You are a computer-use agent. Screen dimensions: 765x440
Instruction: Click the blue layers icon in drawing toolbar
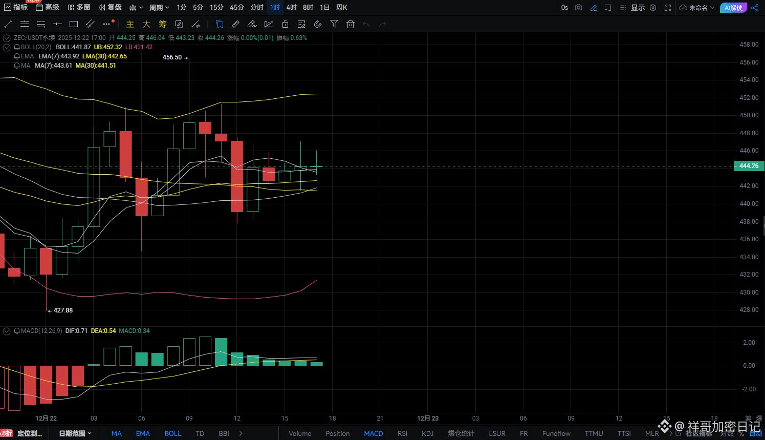[x=220, y=24]
